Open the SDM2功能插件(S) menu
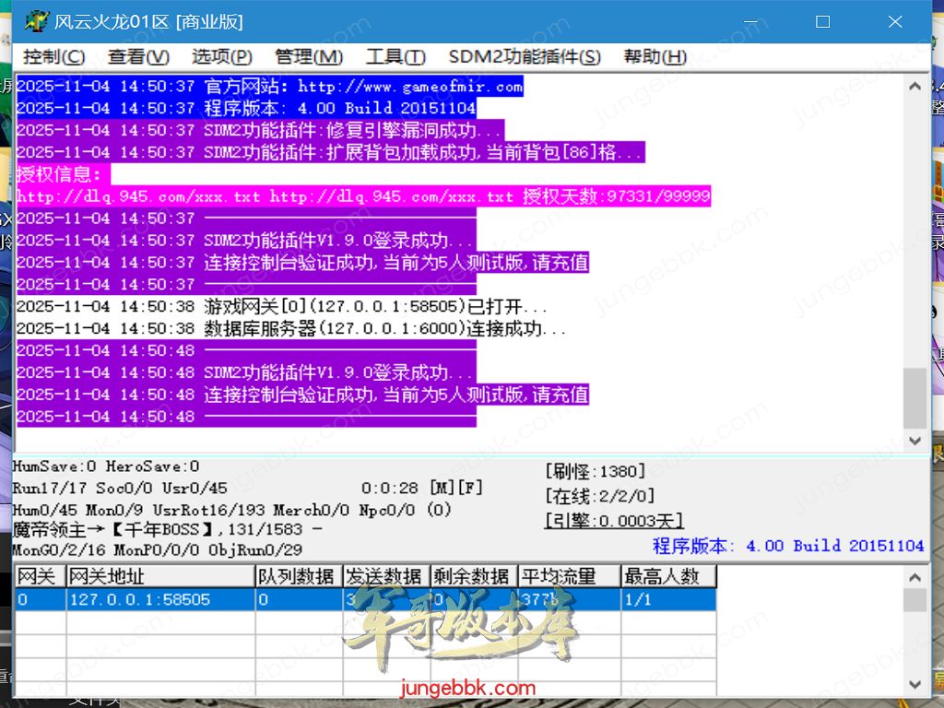 [x=525, y=56]
